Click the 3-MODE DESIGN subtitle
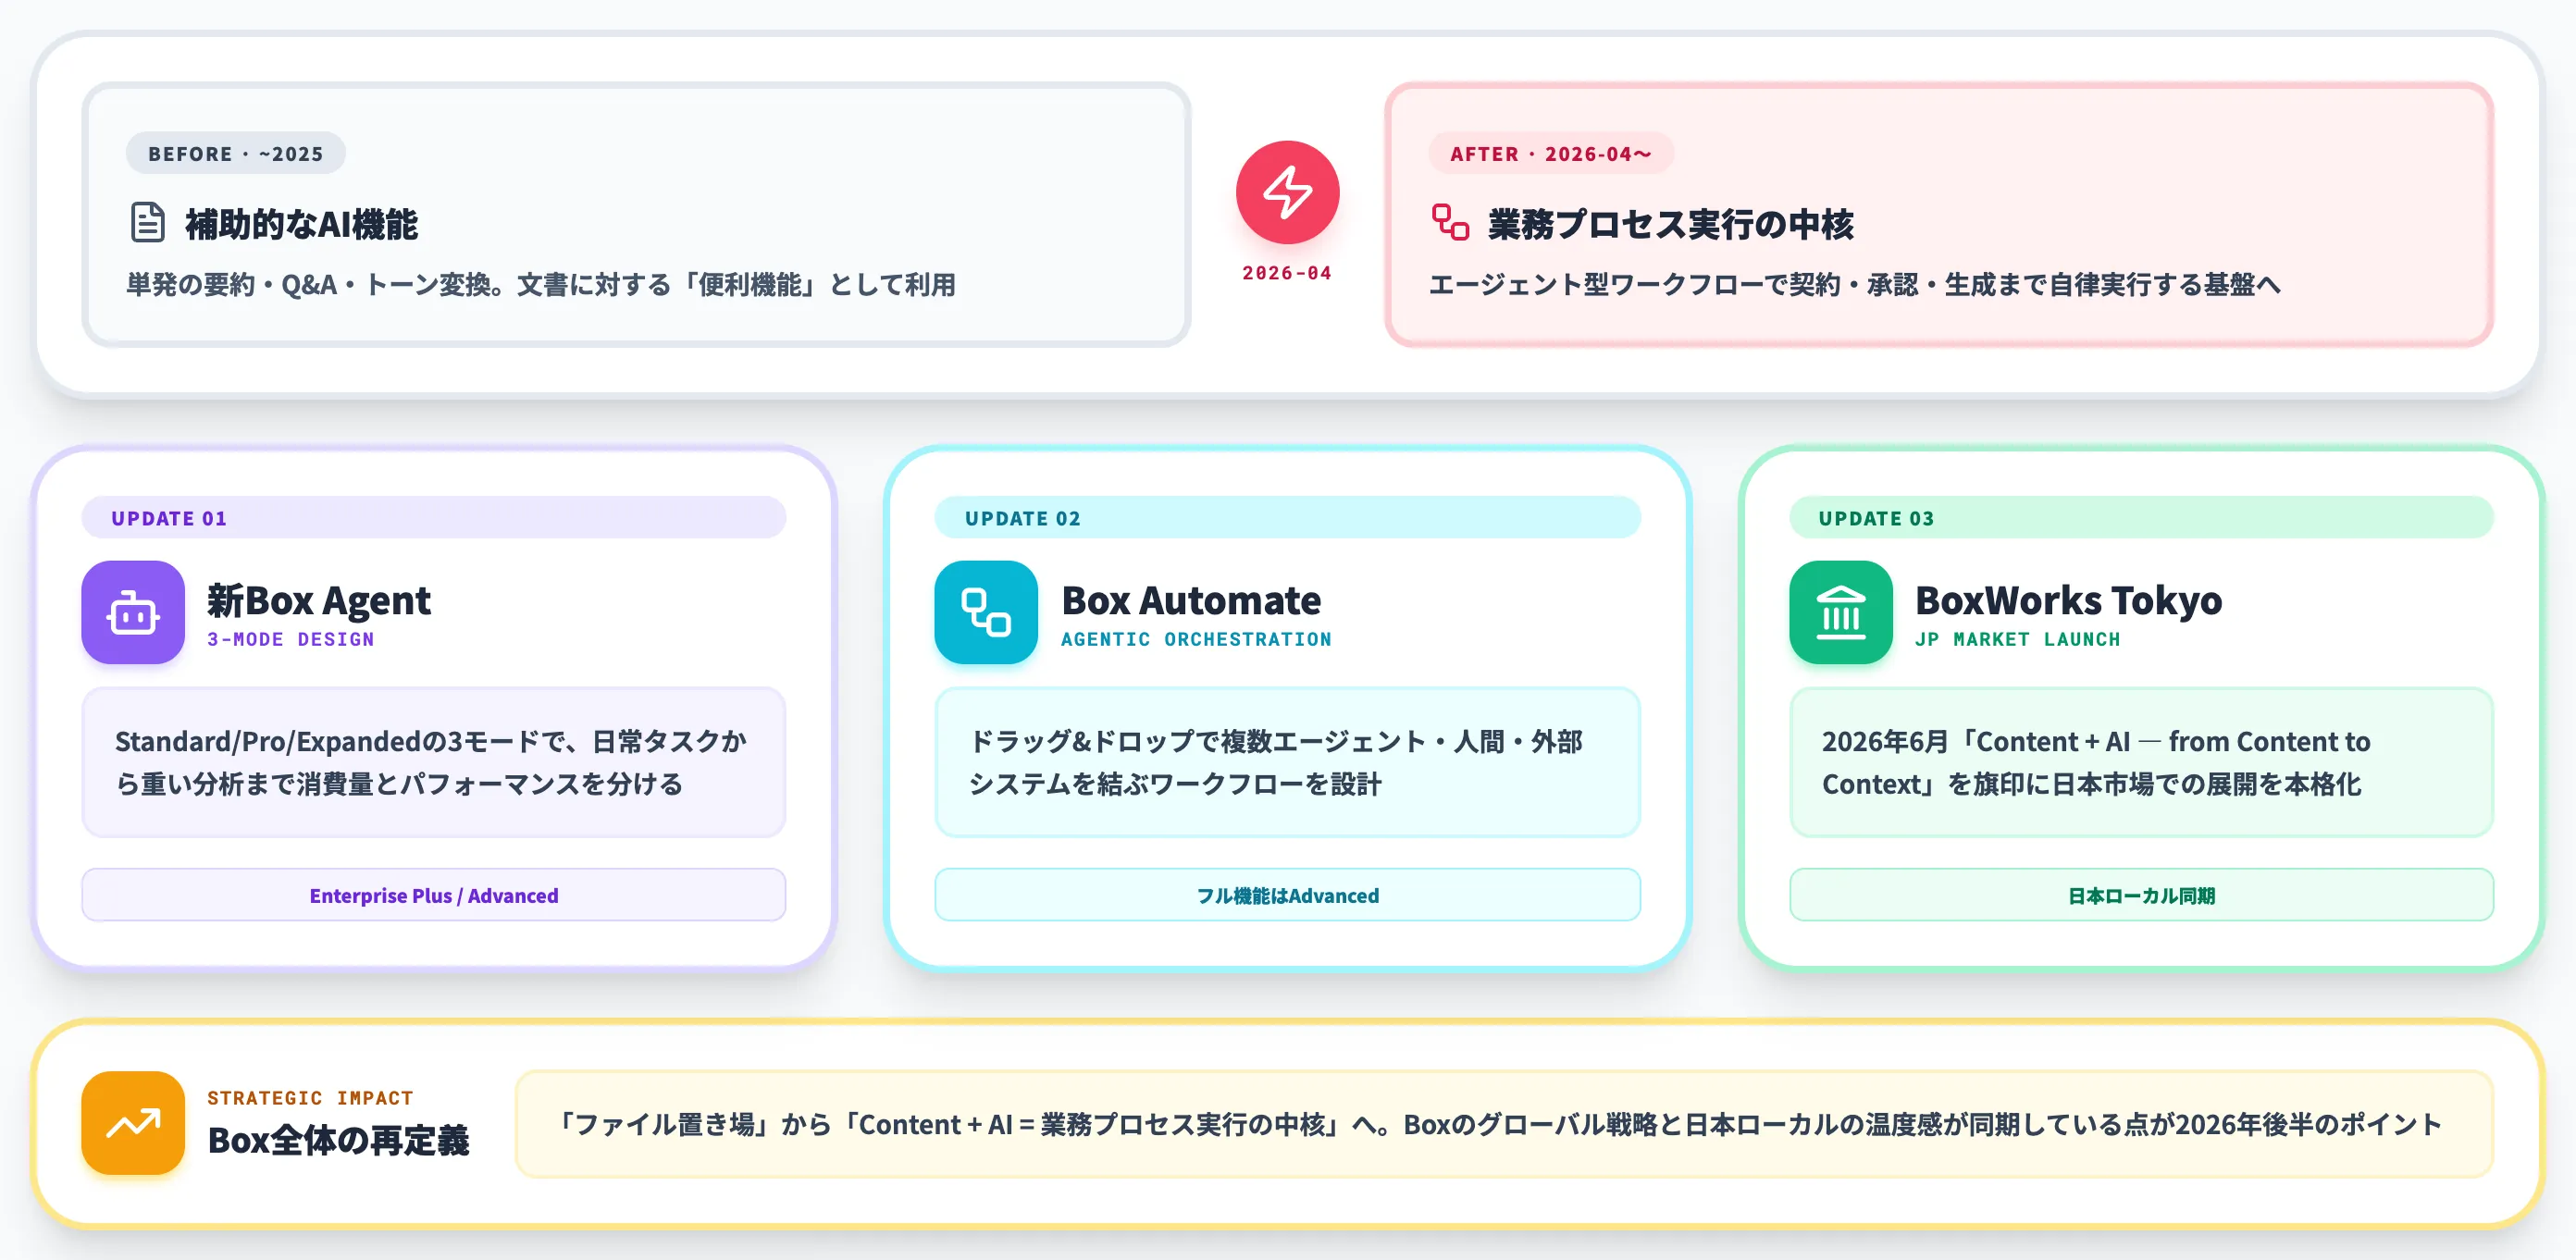The image size is (2576, 1260). pyautogui.click(x=291, y=639)
